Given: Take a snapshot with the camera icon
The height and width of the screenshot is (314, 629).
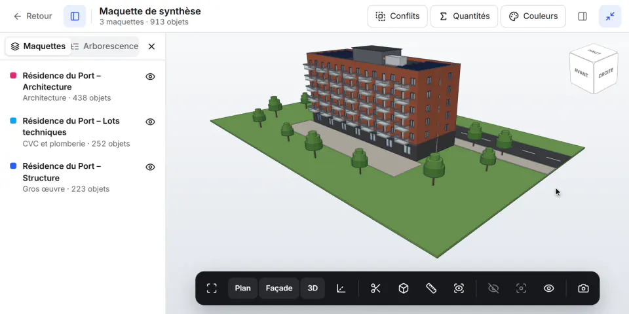Looking at the screenshot, I should pyautogui.click(x=583, y=288).
